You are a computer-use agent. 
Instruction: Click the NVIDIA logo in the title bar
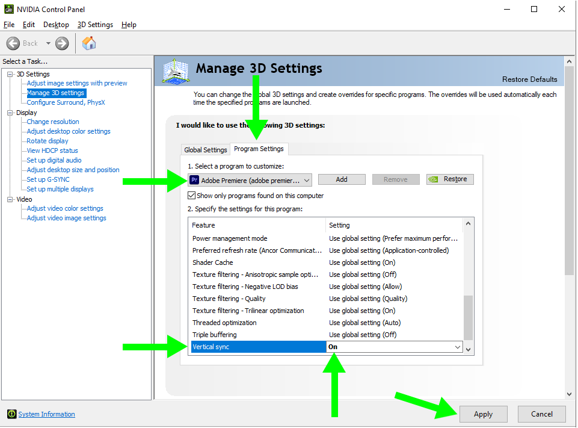[x=8, y=9]
